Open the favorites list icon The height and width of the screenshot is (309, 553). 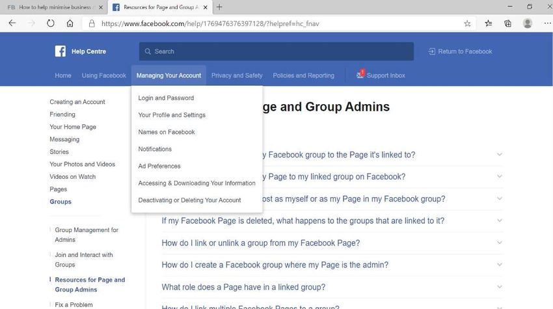[x=488, y=23]
